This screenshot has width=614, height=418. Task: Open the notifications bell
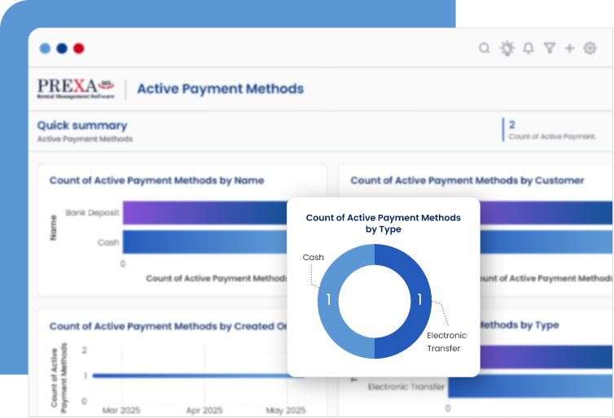(528, 49)
